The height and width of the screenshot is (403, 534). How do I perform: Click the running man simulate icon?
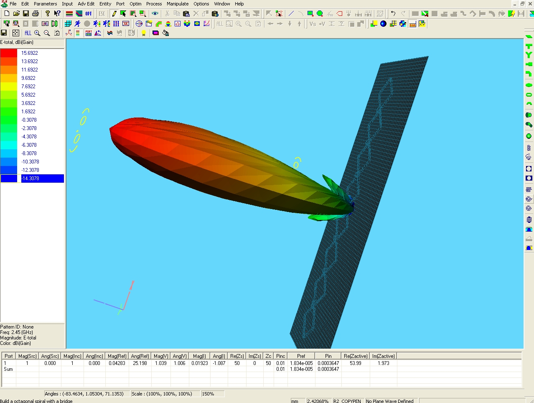(x=77, y=24)
